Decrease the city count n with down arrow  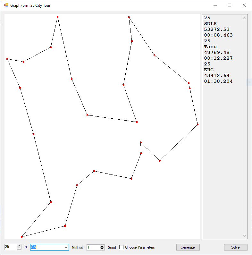coord(19,249)
